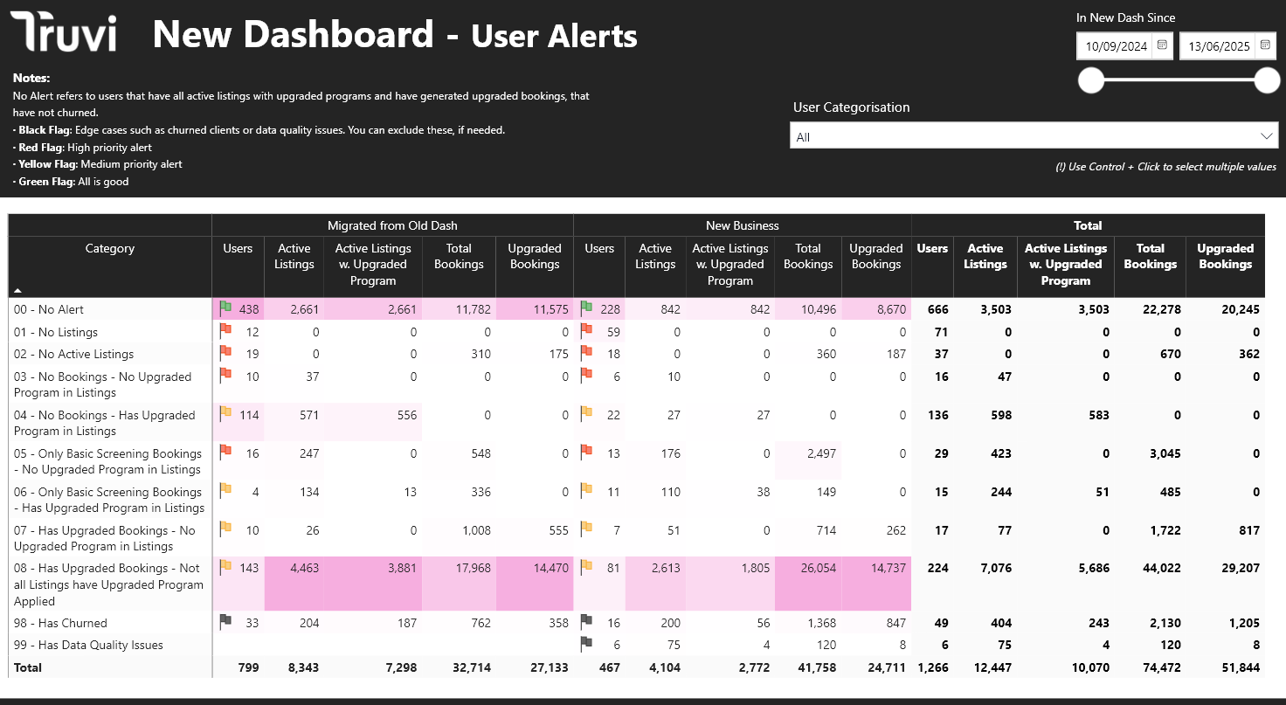The width and height of the screenshot is (1286, 705).
Task: Click the right date slider handle
Action: click(1267, 80)
